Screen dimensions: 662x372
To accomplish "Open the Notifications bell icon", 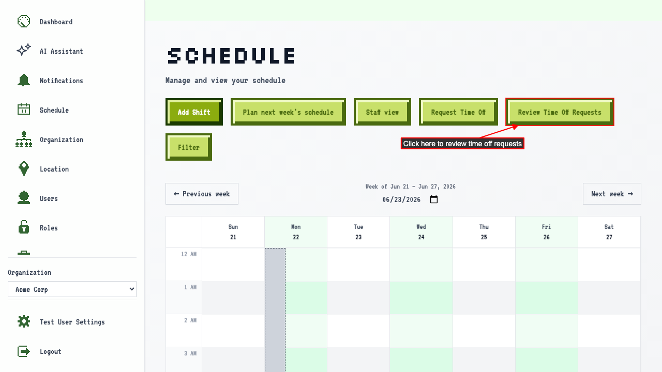I will pyautogui.click(x=24, y=81).
